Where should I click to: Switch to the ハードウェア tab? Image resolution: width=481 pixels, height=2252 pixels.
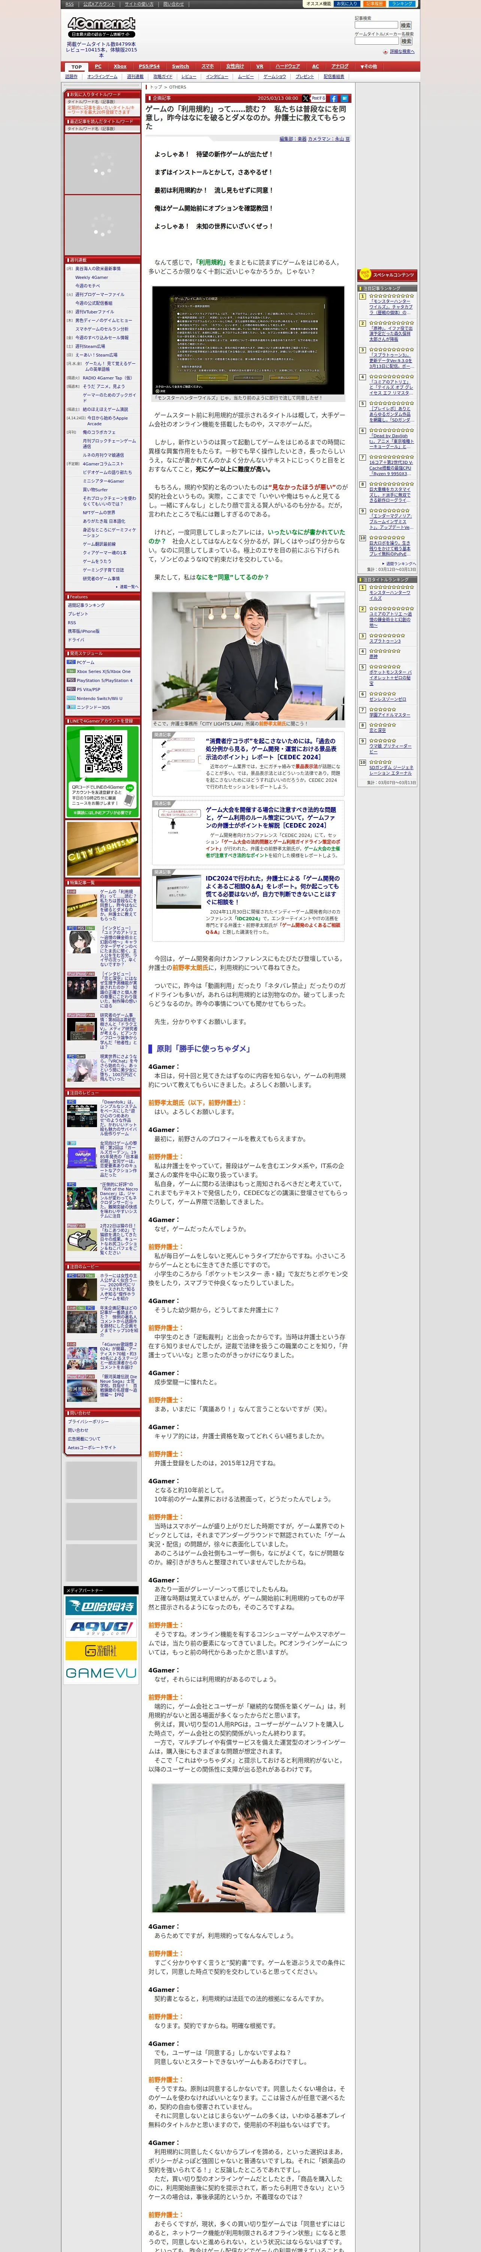pyautogui.click(x=288, y=66)
